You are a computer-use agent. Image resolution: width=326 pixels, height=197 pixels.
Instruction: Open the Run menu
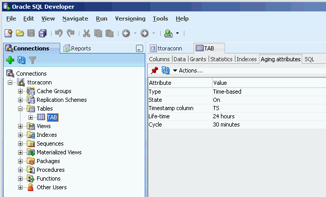pos(101,19)
